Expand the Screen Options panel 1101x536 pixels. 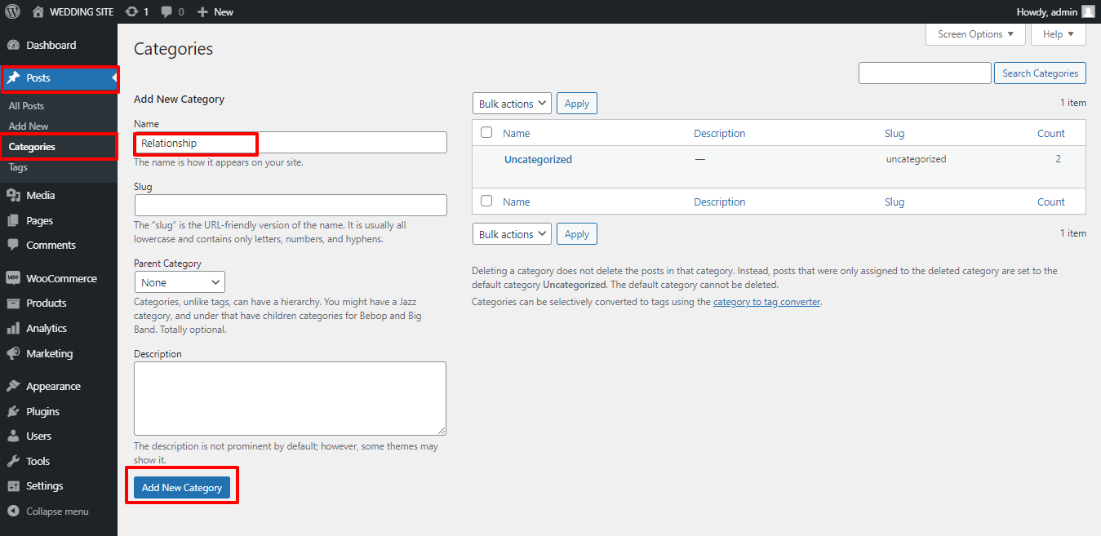[975, 34]
